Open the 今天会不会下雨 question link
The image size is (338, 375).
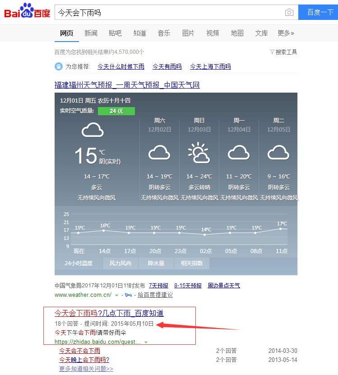(x=79, y=351)
